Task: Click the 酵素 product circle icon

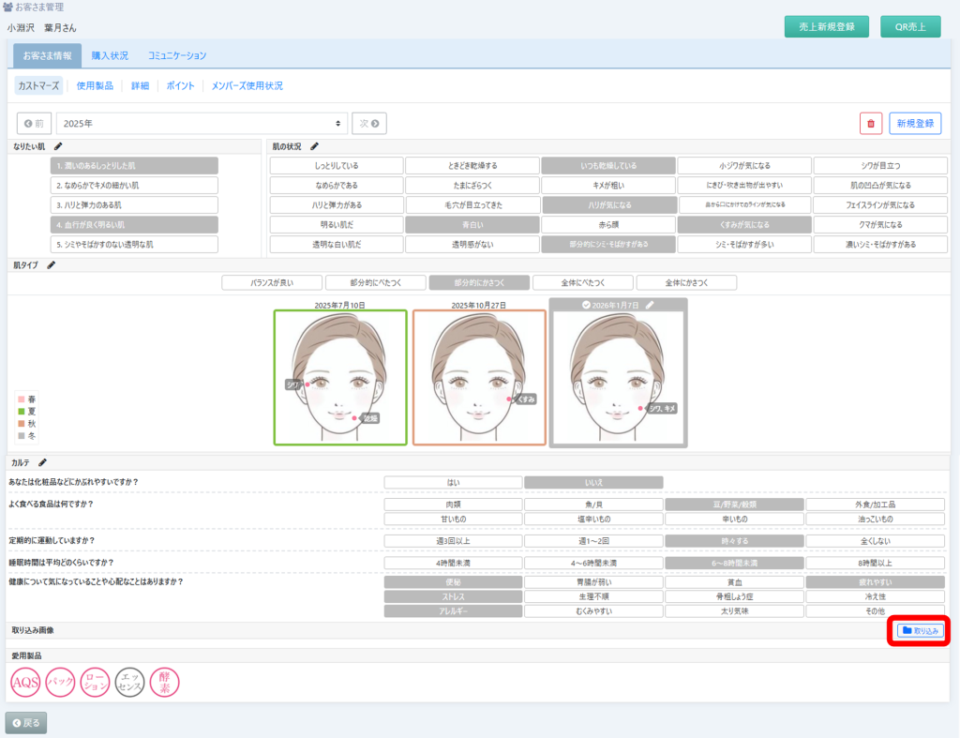Action: [x=164, y=683]
